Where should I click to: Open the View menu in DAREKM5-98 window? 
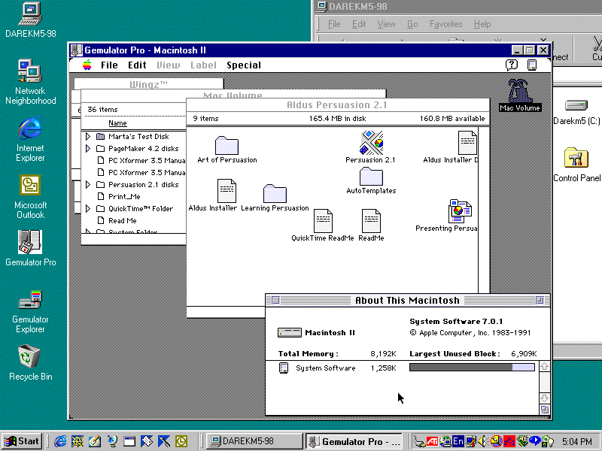point(386,24)
